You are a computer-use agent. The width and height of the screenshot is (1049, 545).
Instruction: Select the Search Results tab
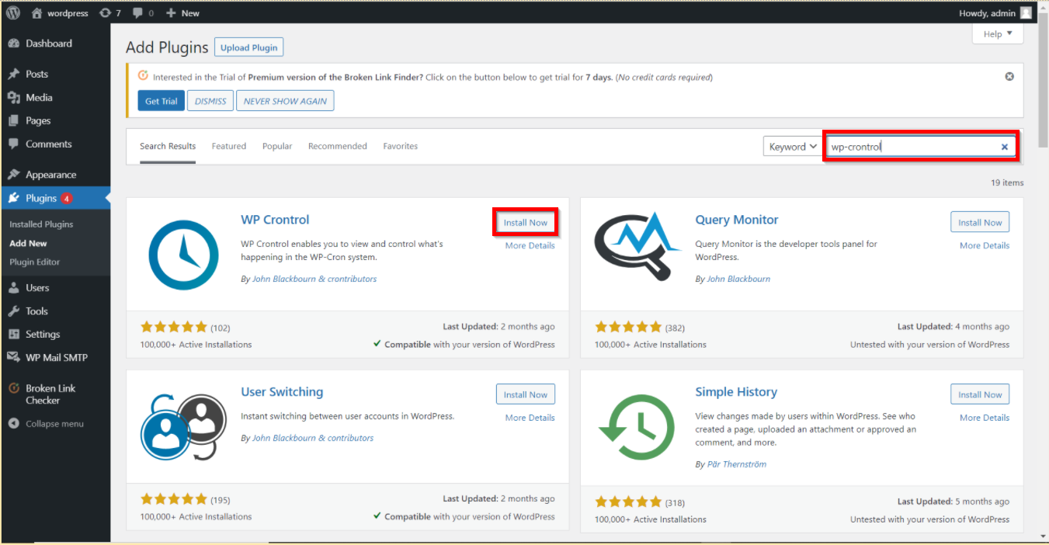(168, 146)
